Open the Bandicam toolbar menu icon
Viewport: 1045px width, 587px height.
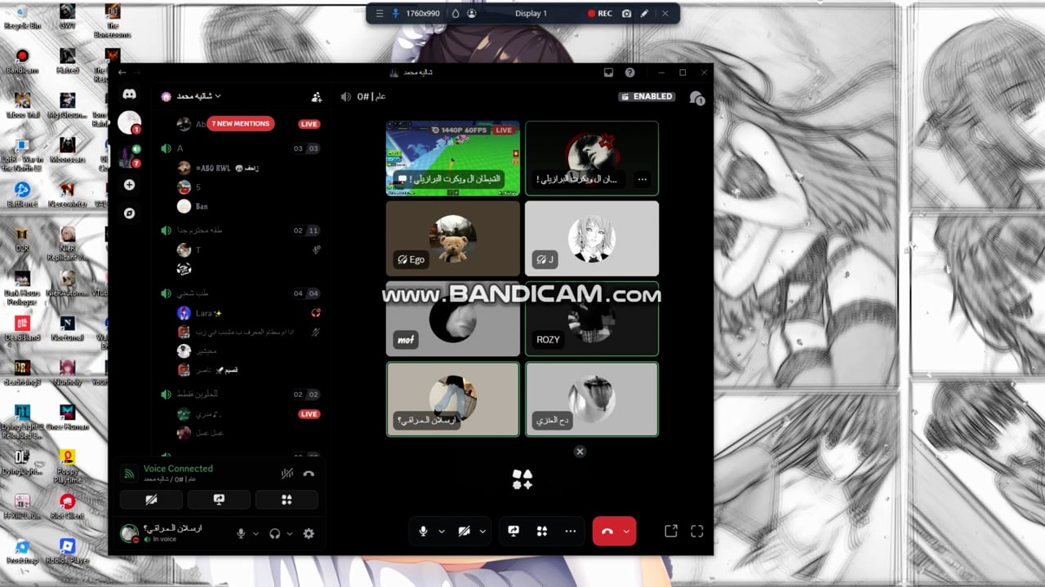[380, 13]
